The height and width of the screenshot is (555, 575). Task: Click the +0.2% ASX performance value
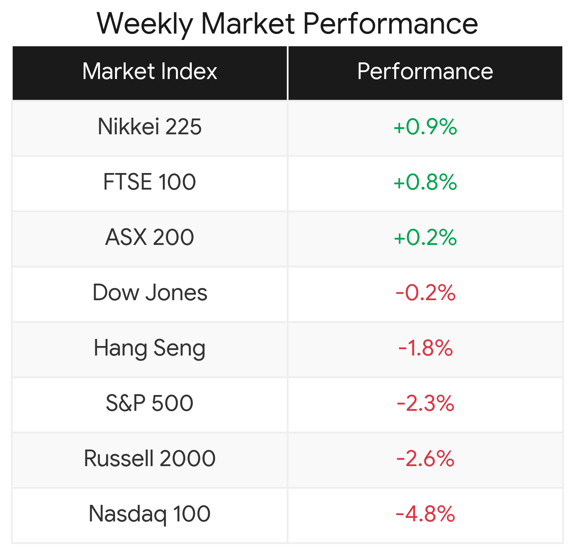click(425, 237)
